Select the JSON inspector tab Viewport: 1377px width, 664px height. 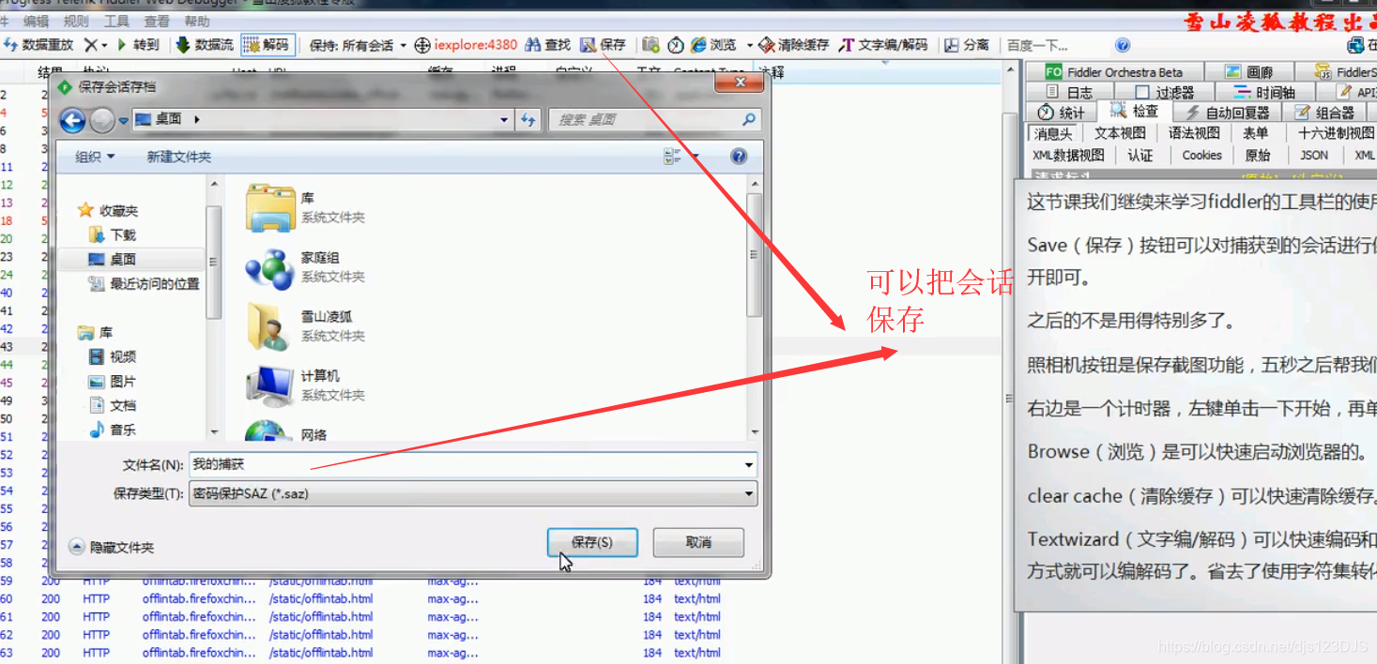click(x=1314, y=156)
